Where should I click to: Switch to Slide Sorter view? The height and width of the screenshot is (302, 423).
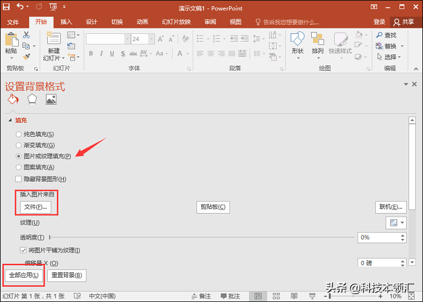click(276, 296)
